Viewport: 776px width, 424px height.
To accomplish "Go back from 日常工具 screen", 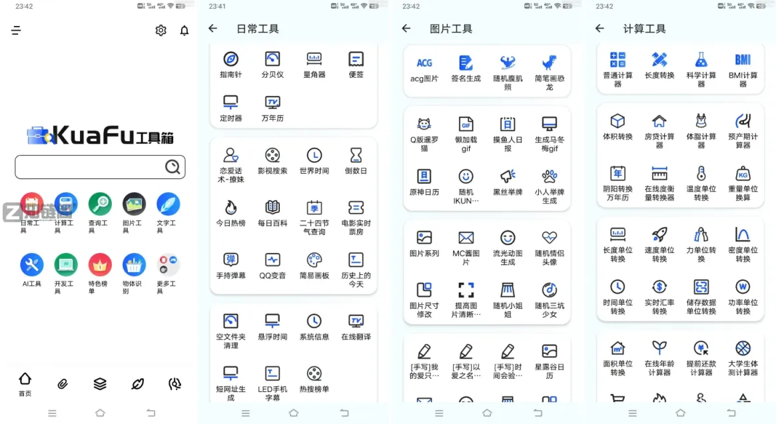I will (212, 29).
